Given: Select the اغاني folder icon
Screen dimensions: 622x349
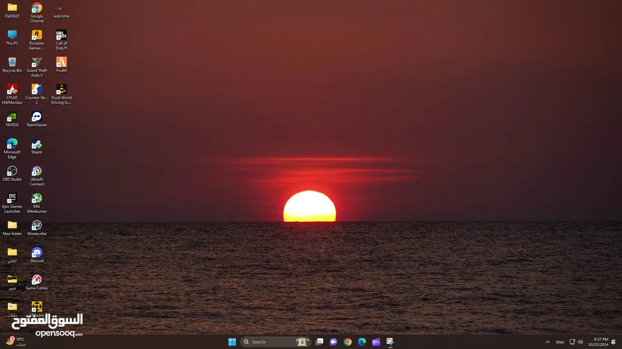Looking at the screenshot, I should tap(12, 255).
